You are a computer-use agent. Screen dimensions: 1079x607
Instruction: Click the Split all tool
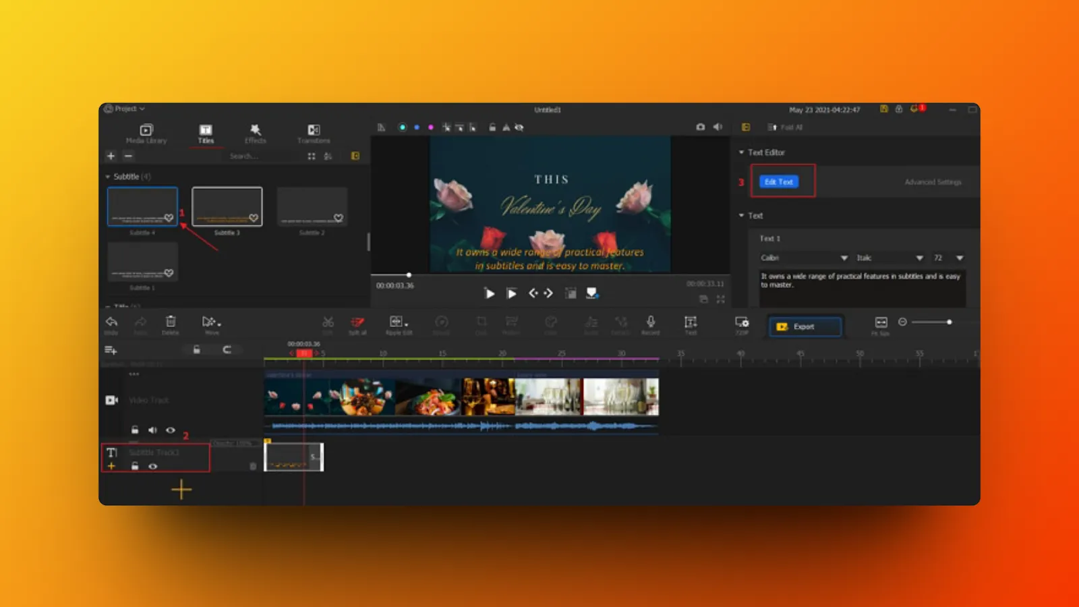[x=357, y=325]
